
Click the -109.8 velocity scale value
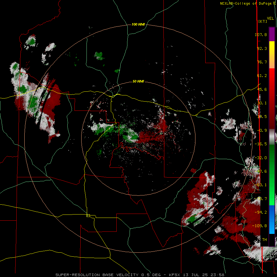point(259,226)
